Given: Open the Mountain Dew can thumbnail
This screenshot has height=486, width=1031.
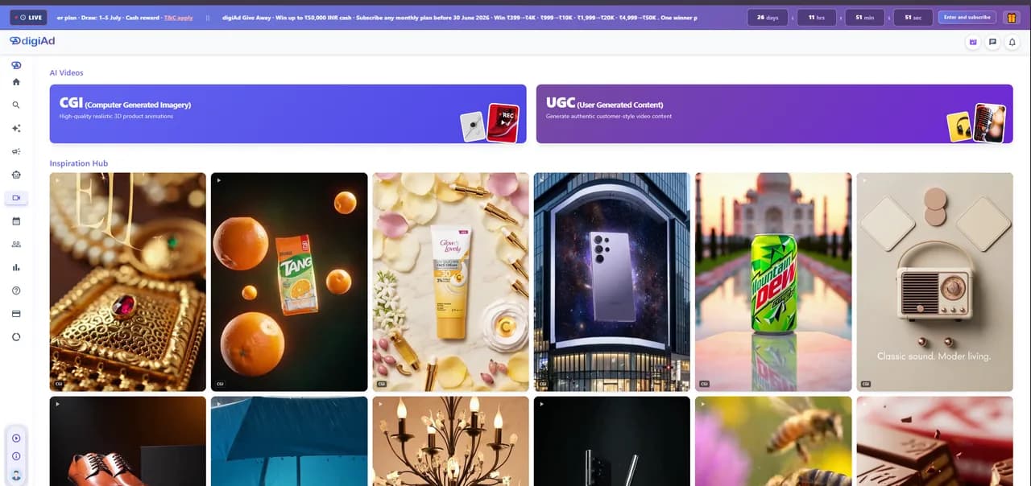Looking at the screenshot, I should coord(773,282).
